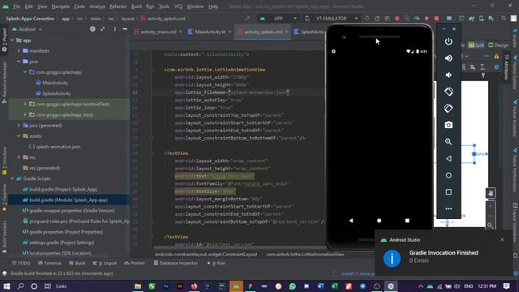Screen dimensions: 519x292
Task: Open the Profiler tool window
Action: [135, 263]
